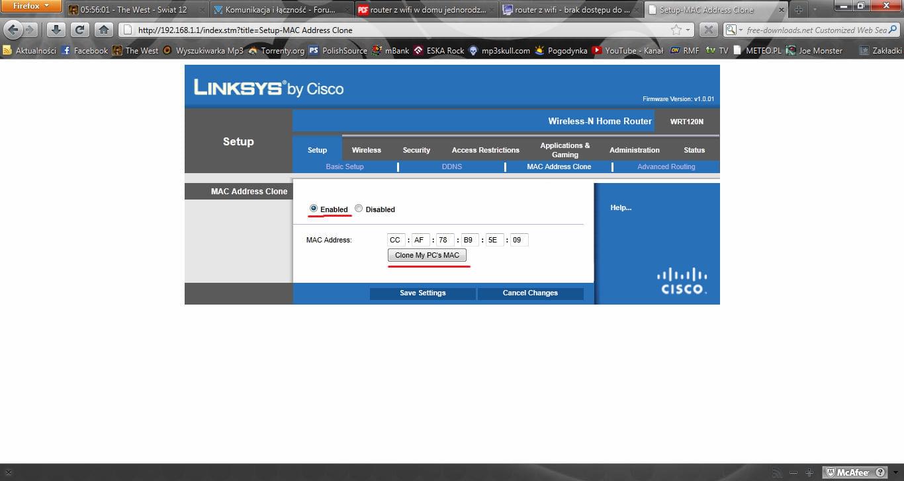Stop loading with the X toolbar button
Screen dimensions: 904x481
pyautogui.click(x=708, y=30)
